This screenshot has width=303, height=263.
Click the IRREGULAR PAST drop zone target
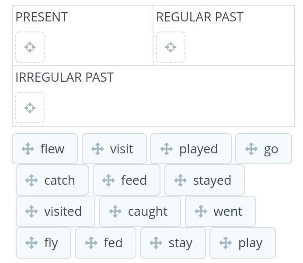tap(30, 107)
